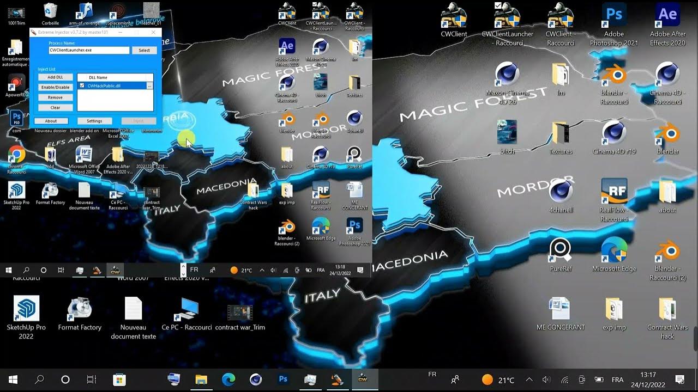Open the large 21°C weather widget
This screenshot has height=392, width=698.
click(498, 379)
